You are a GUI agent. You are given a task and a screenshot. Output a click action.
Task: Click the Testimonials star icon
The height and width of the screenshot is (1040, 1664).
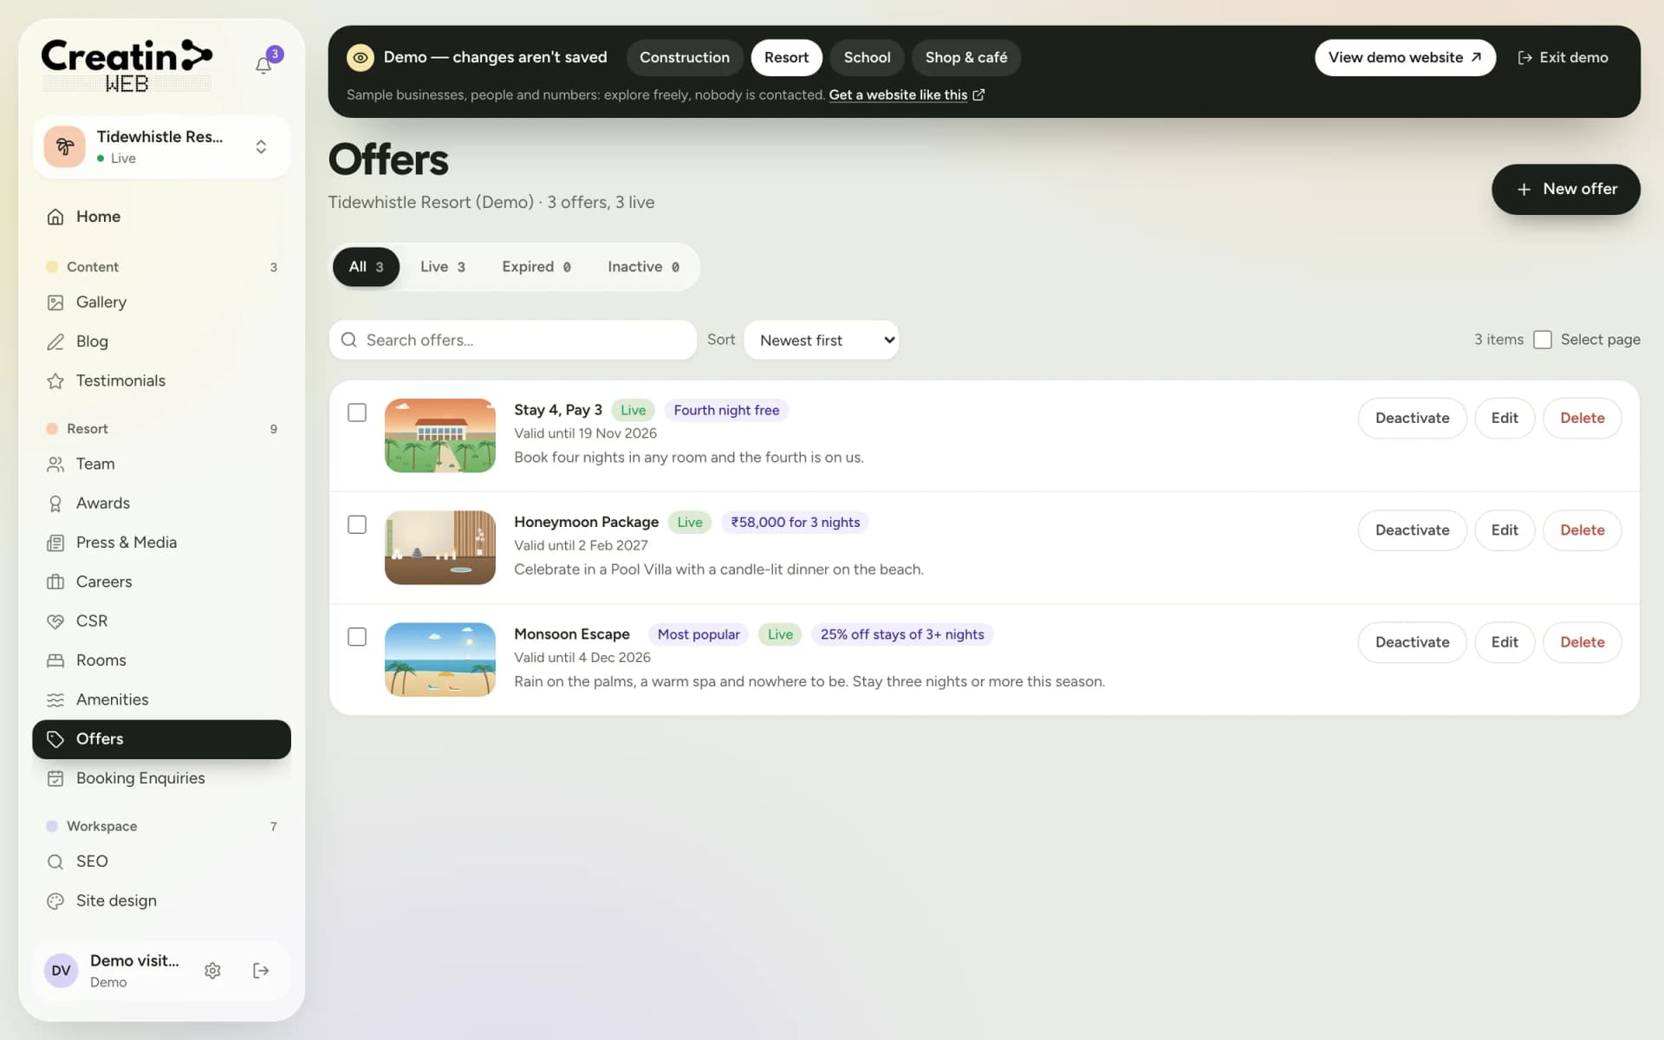pyautogui.click(x=55, y=380)
